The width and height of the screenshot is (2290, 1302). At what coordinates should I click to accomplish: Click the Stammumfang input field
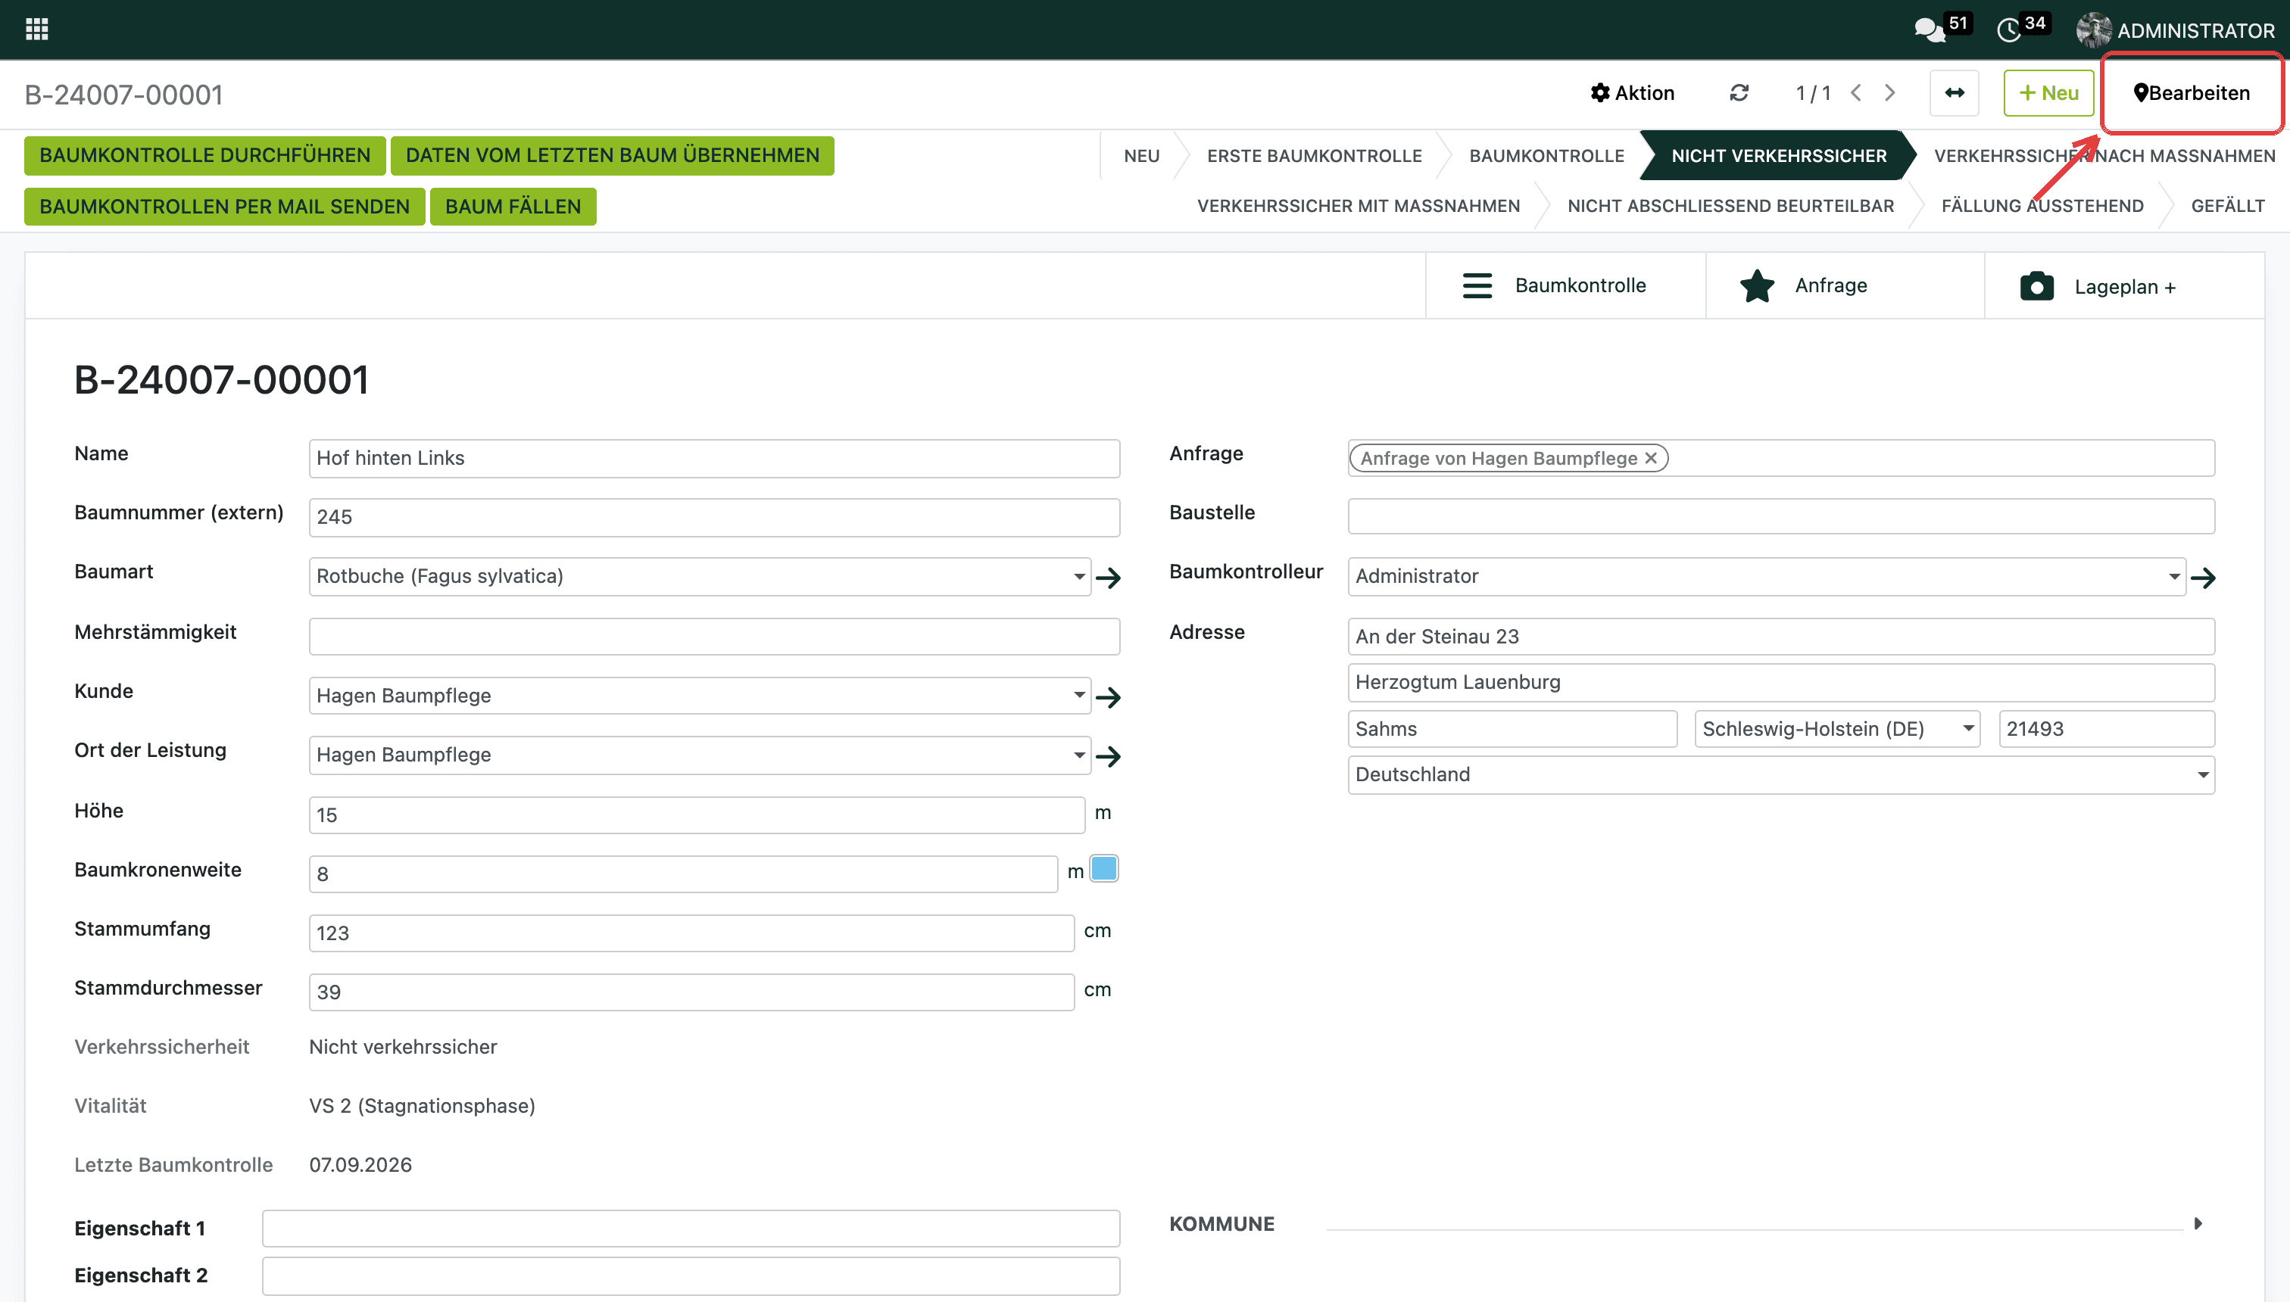[691, 933]
